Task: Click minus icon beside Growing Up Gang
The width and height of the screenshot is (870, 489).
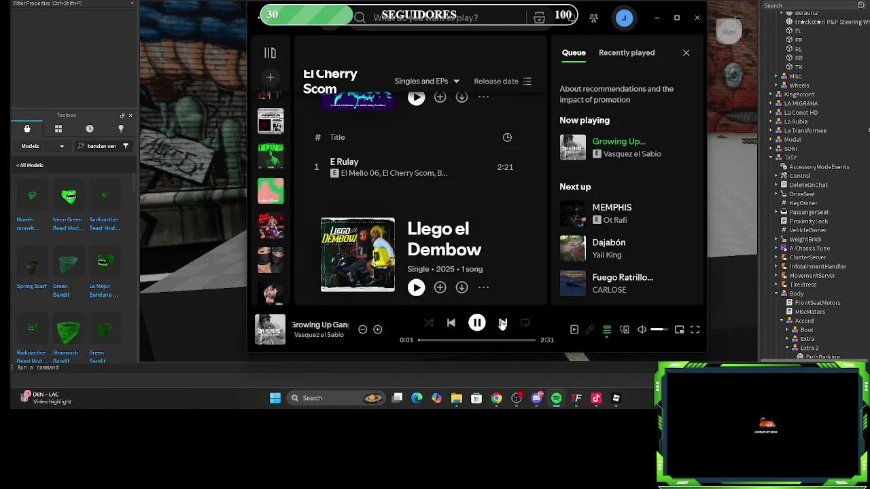Action: pos(363,329)
